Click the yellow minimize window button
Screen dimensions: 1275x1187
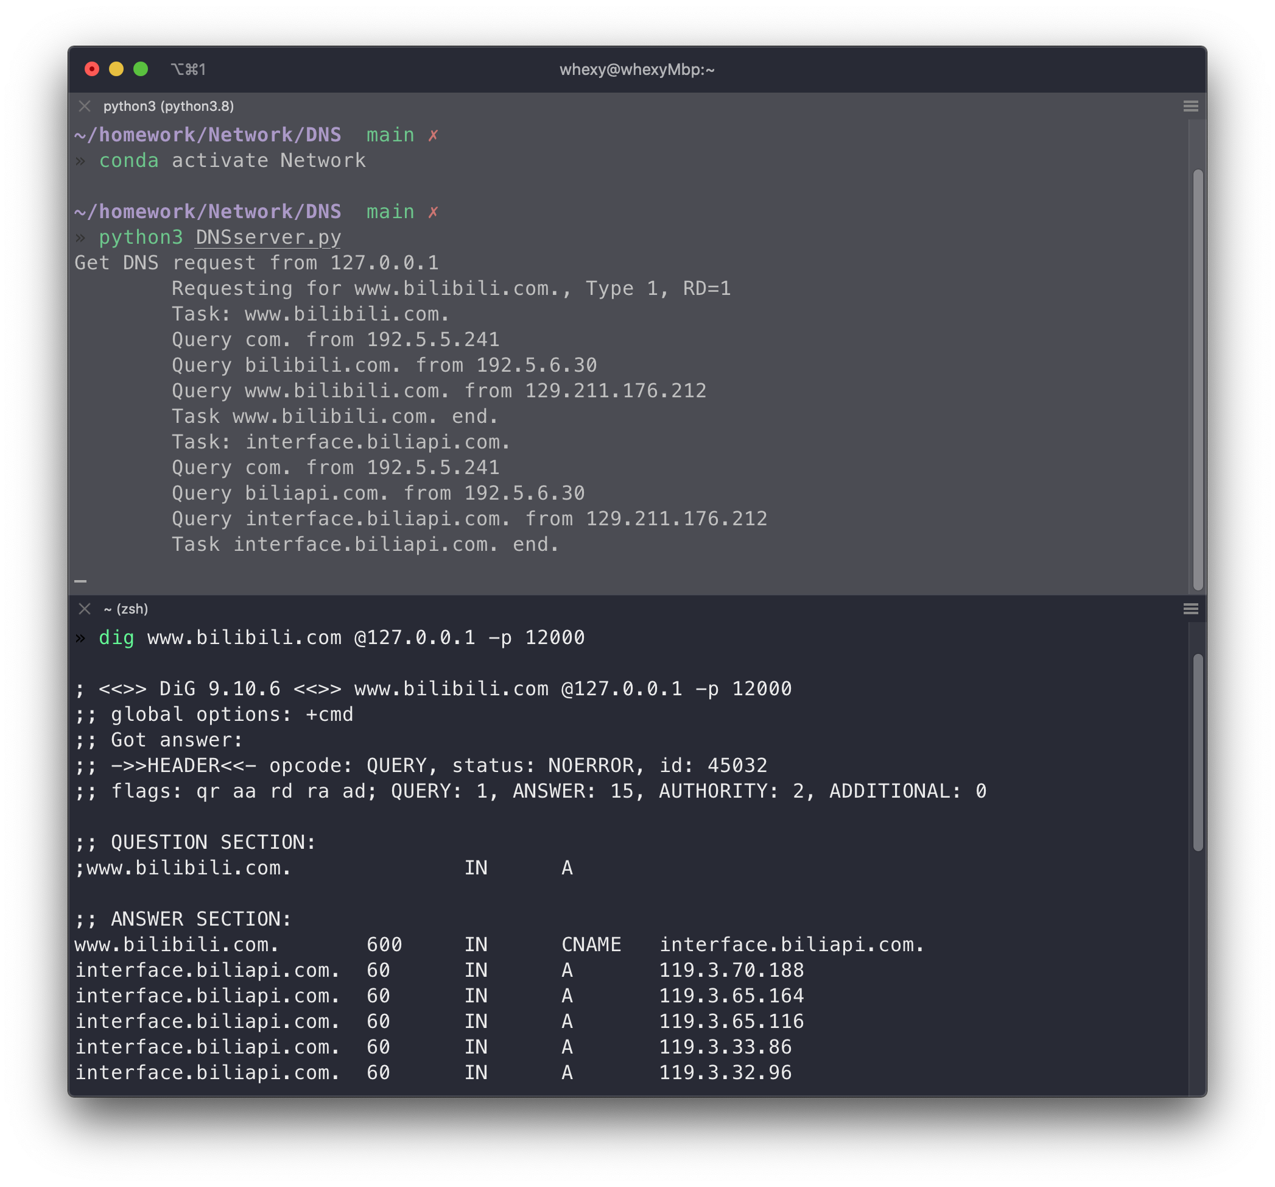[x=116, y=69]
